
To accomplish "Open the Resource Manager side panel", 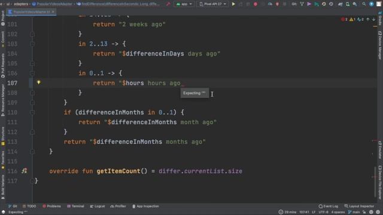I will click(2, 100).
